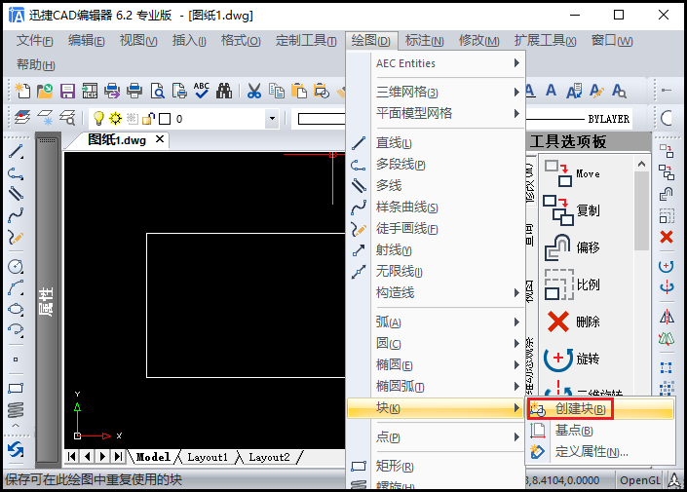687x492 pixels.
Task: Click the 比例 scale tool in palette
Action: click(572, 284)
